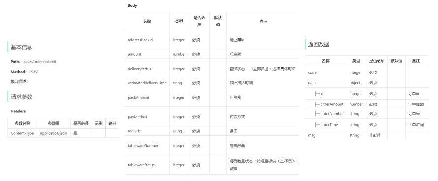Click the 下单时间 remark cell
The height and width of the screenshot is (181, 438).
pos(416,125)
